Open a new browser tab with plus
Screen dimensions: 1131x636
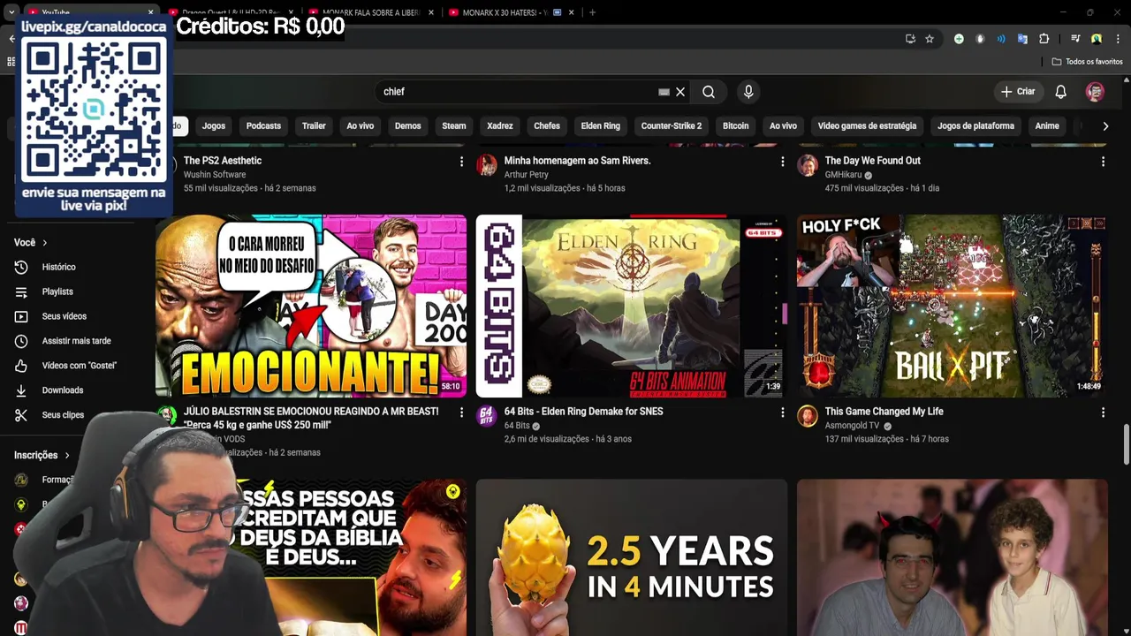coord(592,12)
